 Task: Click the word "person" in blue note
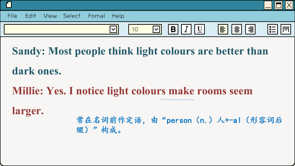(179, 121)
